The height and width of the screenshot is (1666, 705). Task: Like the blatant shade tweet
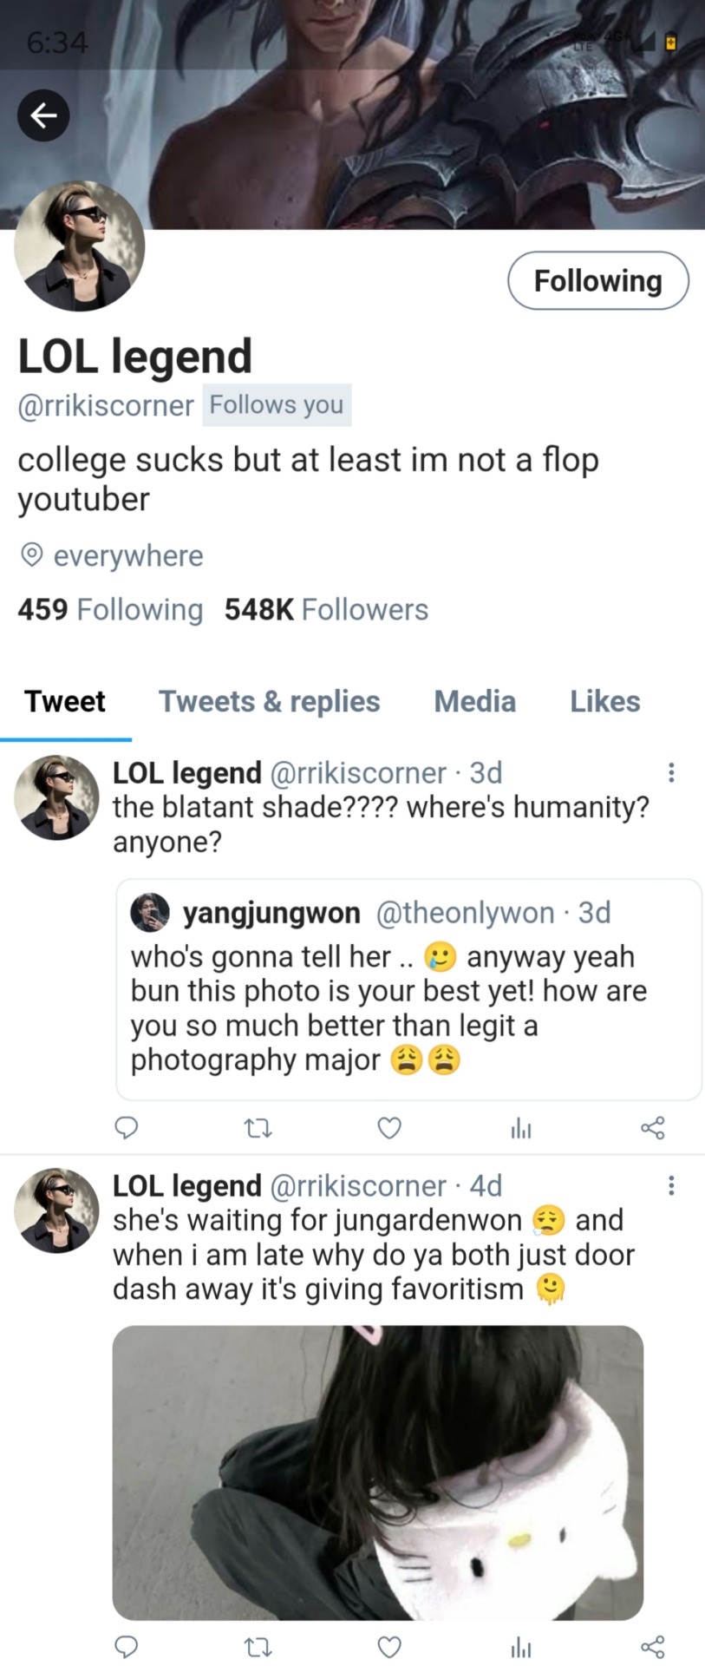[x=389, y=1127]
